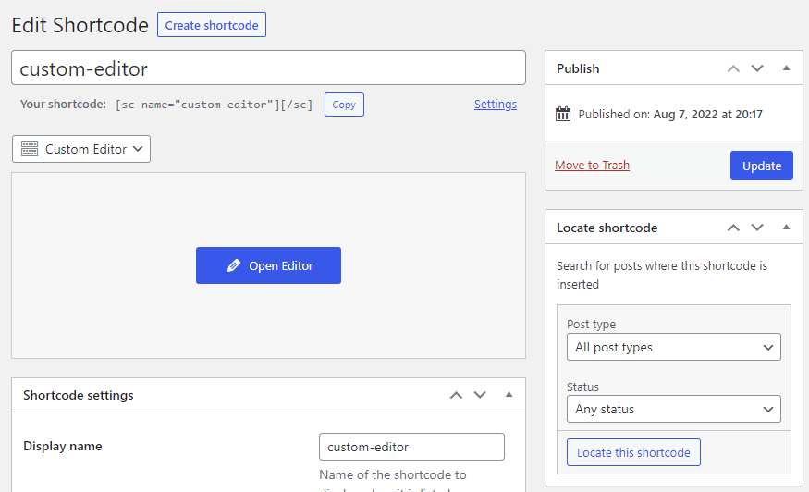Click the Post type label
The height and width of the screenshot is (492, 809).
pos(592,325)
